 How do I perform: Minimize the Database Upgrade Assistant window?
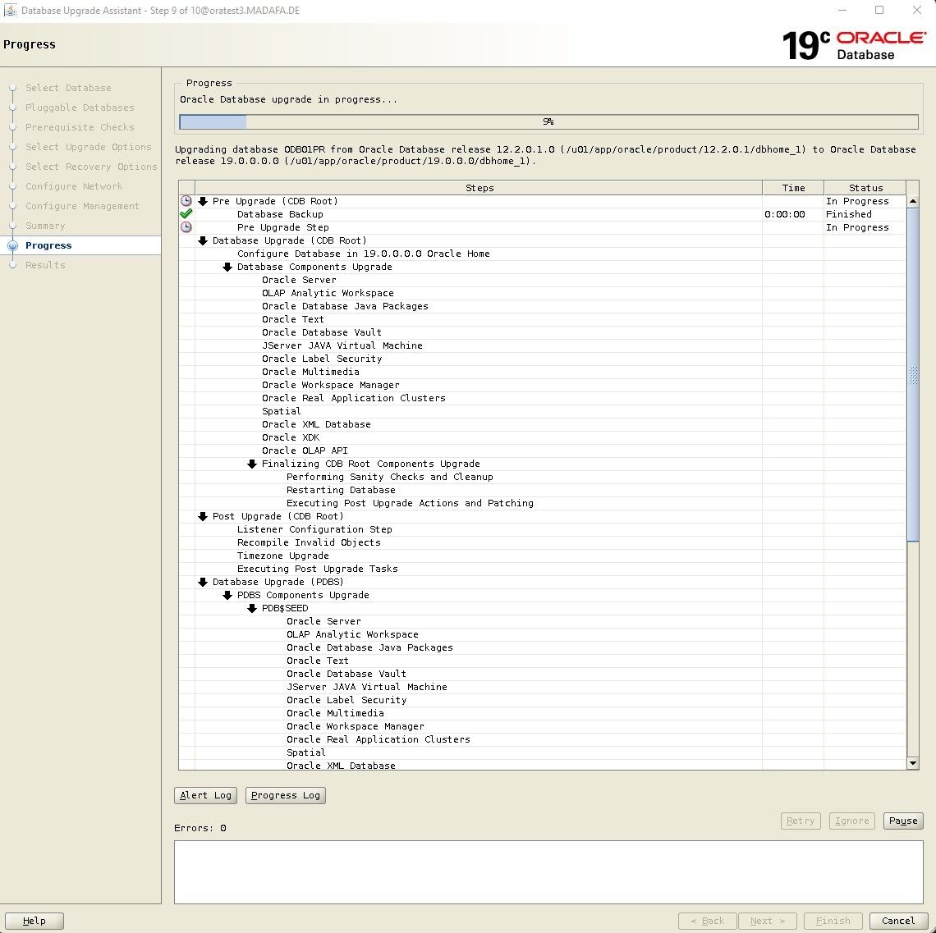(842, 10)
